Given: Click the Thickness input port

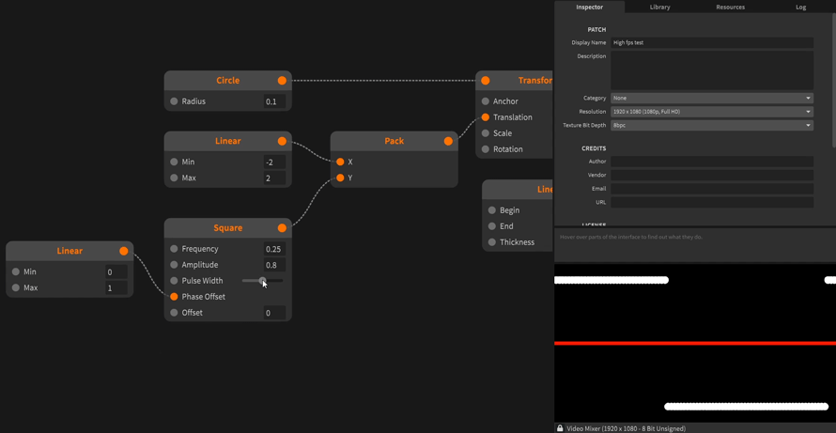Looking at the screenshot, I should coord(492,242).
